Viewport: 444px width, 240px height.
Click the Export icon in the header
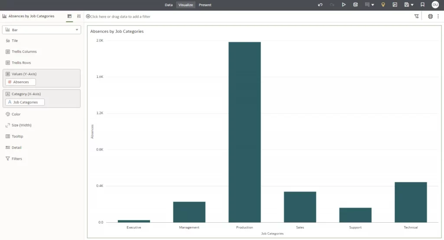(x=395, y=5)
